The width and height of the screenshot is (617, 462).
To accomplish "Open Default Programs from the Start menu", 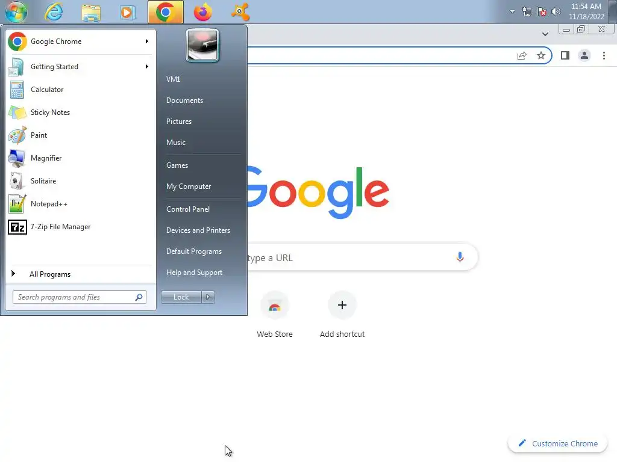I will tap(194, 251).
